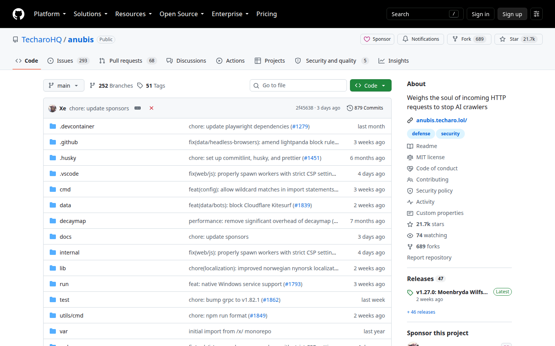Image resolution: width=555 pixels, height=346 pixels.
Task: Open the Insights tab
Action: click(x=394, y=61)
